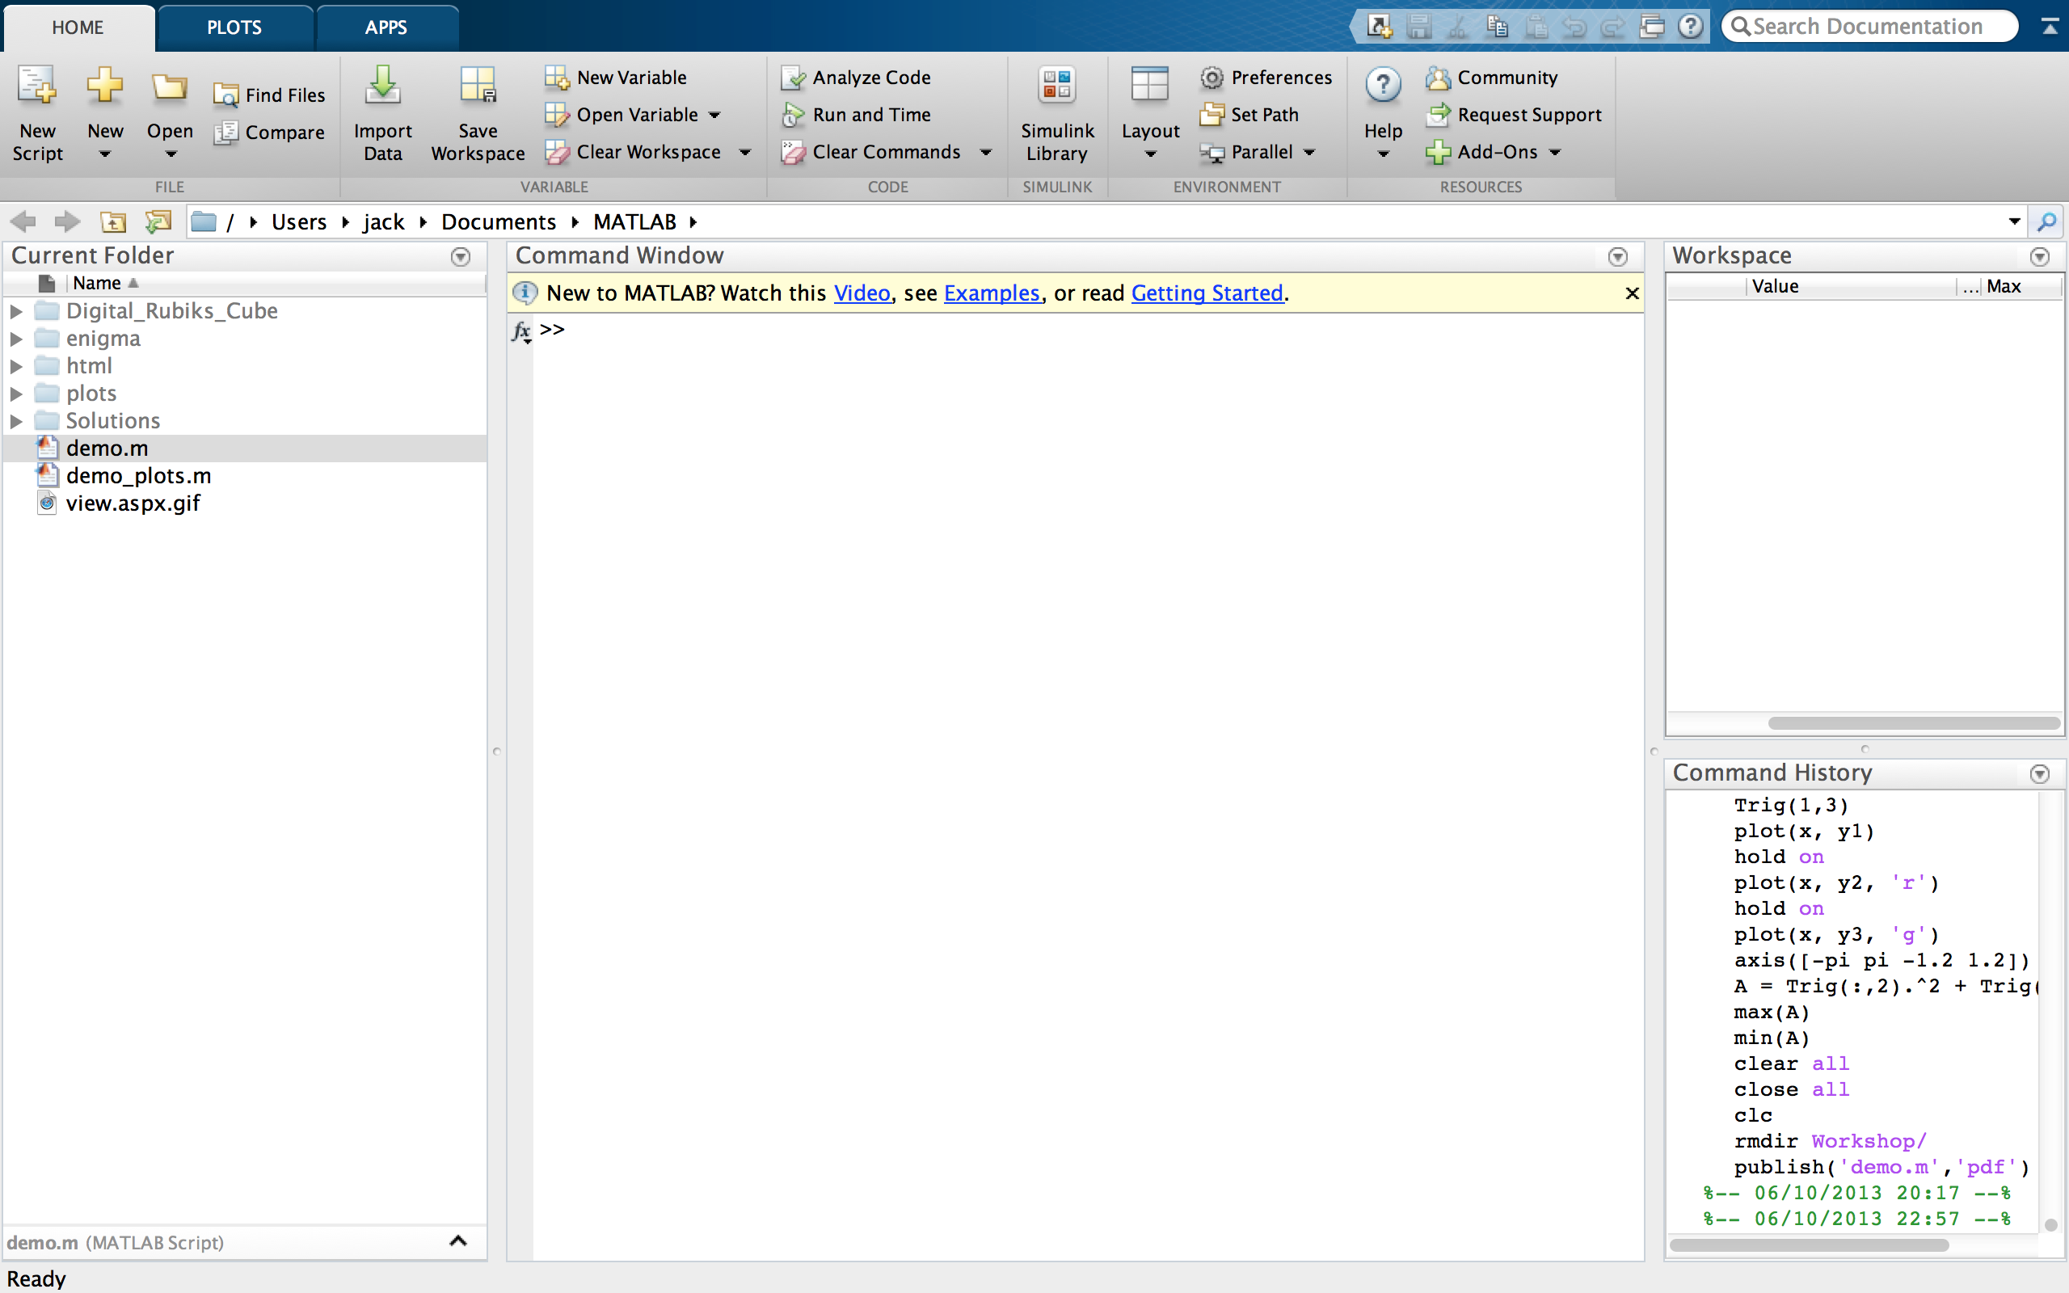The width and height of the screenshot is (2069, 1293).
Task: Expand the Solutions folder
Action: click(16, 421)
